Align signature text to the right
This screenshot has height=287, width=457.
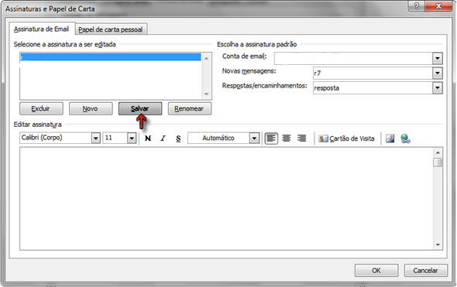point(301,138)
